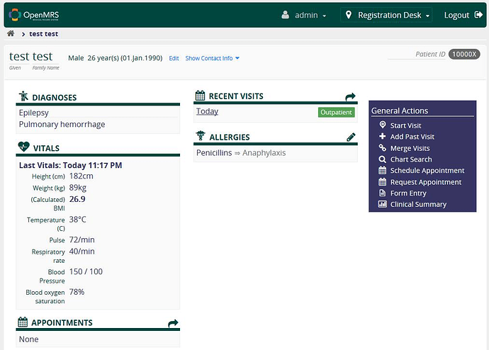The image size is (489, 350).
Task: Click the location pin icon in header
Action: (x=349, y=15)
